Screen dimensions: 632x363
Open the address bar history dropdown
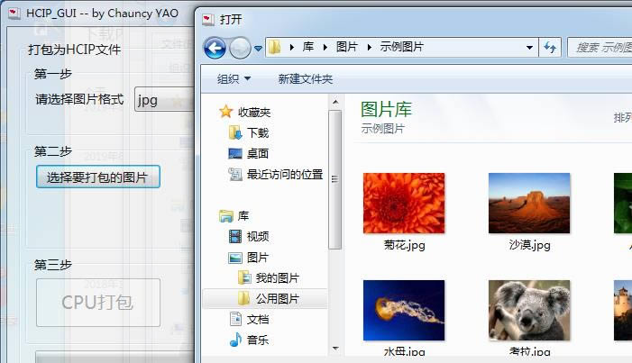(x=529, y=48)
